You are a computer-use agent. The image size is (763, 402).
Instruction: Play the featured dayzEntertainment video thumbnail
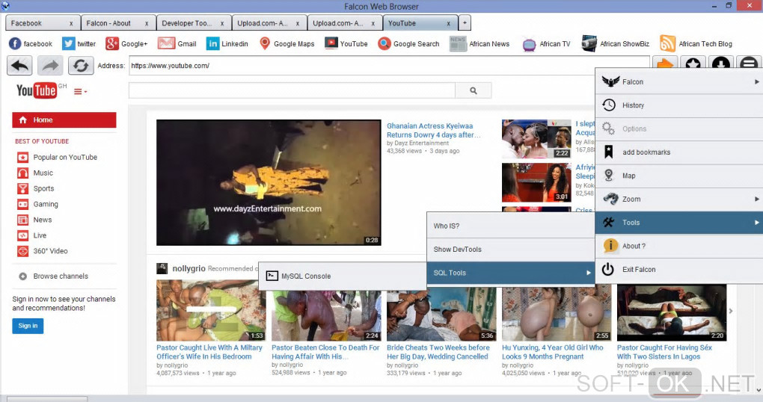(x=269, y=182)
